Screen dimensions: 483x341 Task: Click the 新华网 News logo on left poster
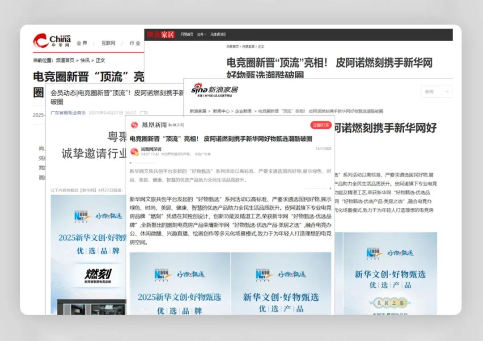pos(83,216)
